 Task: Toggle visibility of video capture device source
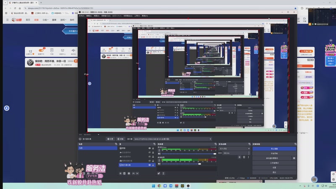[150, 161]
